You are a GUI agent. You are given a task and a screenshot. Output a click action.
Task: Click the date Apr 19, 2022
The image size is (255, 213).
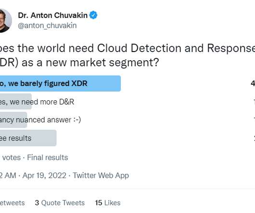(x=44, y=175)
